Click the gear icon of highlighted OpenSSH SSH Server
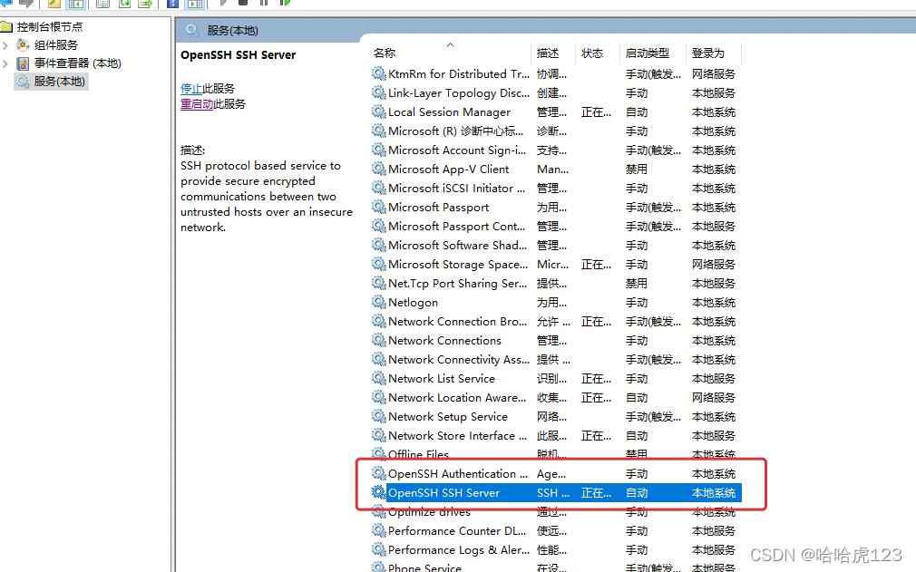 tap(378, 492)
